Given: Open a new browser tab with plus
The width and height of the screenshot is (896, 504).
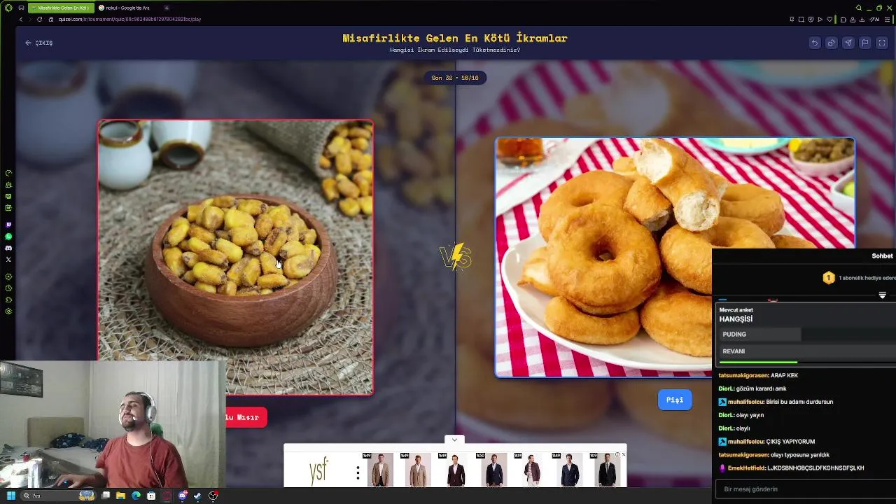Looking at the screenshot, I should pyautogui.click(x=167, y=8).
